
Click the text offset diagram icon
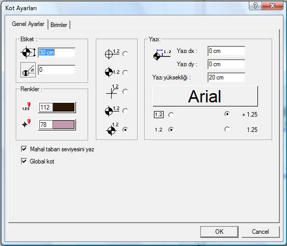tap(162, 55)
